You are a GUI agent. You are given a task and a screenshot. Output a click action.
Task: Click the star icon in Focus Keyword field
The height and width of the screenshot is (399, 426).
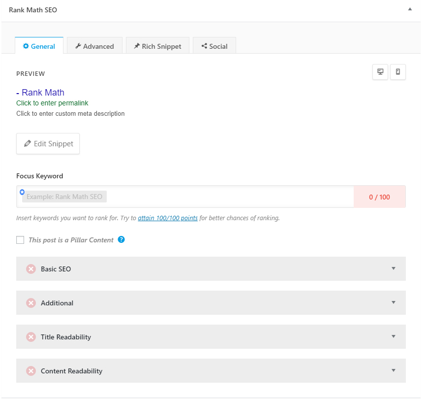click(22, 192)
